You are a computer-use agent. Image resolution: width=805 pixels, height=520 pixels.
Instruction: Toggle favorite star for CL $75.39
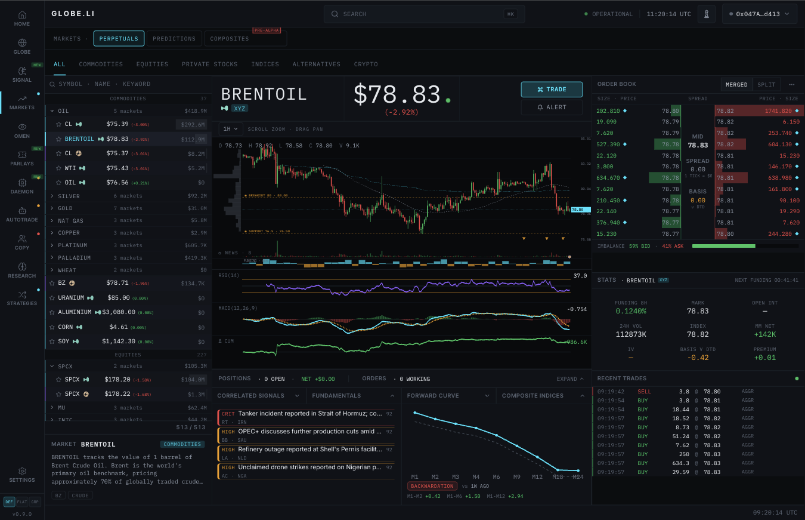click(59, 124)
